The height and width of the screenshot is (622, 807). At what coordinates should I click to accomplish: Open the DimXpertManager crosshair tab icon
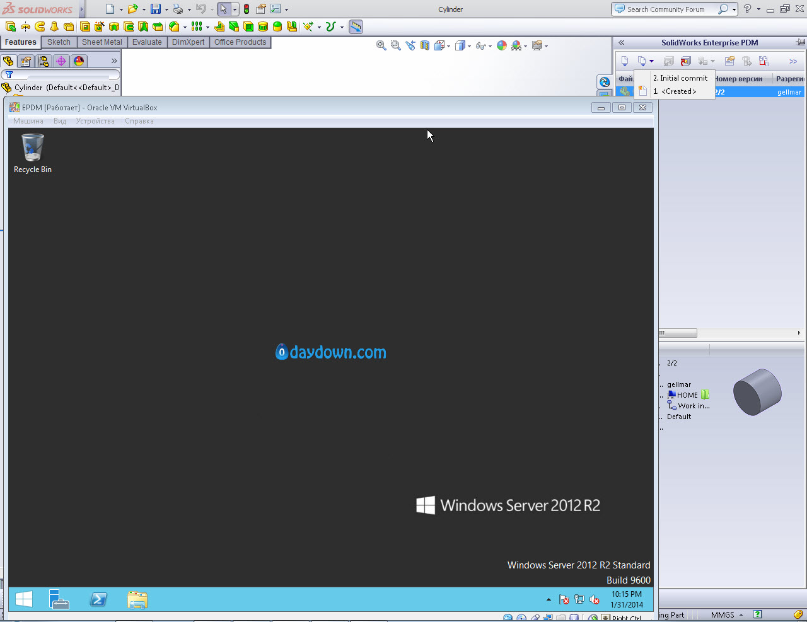[x=61, y=61]
